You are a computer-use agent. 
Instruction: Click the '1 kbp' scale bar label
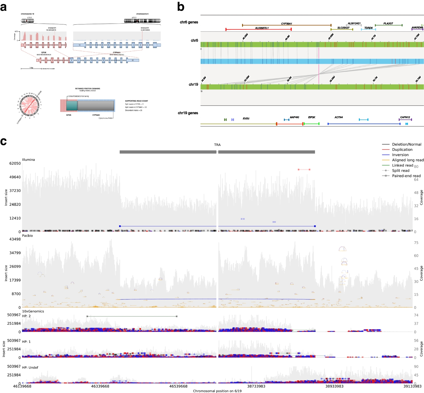coord(31,68)
